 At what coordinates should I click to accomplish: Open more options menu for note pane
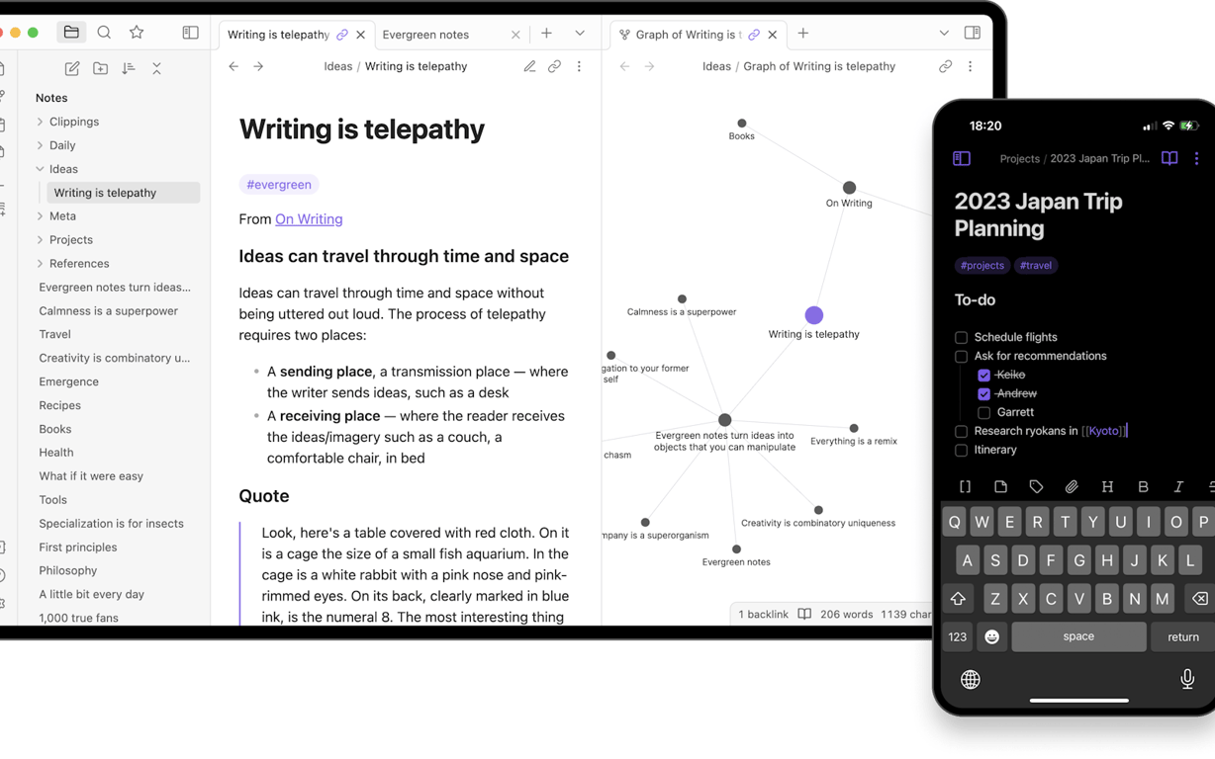point(579,66)
